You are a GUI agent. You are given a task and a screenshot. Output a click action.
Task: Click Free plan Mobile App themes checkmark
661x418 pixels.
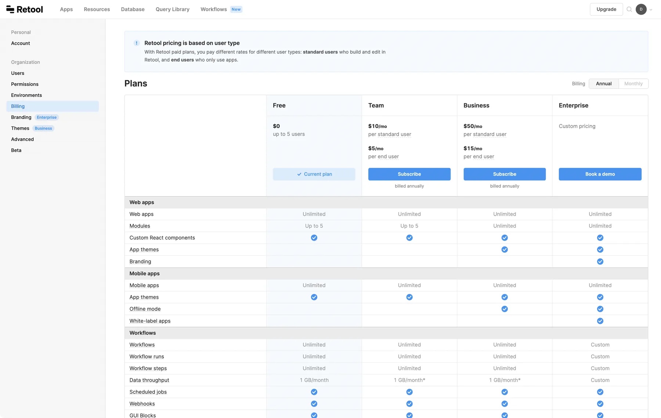click(x=314, y=297)
